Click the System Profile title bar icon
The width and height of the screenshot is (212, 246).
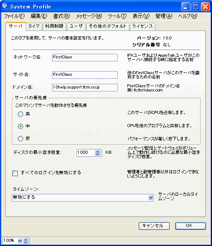tap(6, 6)
